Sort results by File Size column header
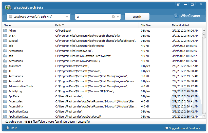 point(154,25)
